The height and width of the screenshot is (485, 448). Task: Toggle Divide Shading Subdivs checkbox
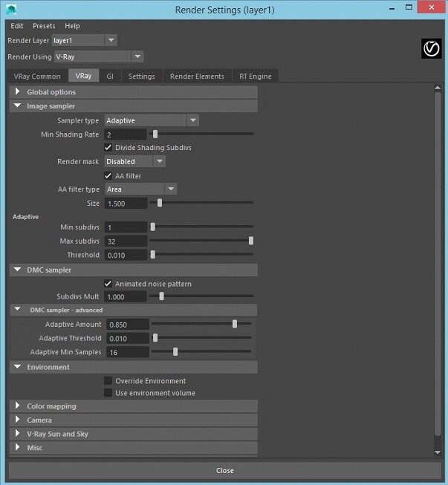(x=108, y=148)
